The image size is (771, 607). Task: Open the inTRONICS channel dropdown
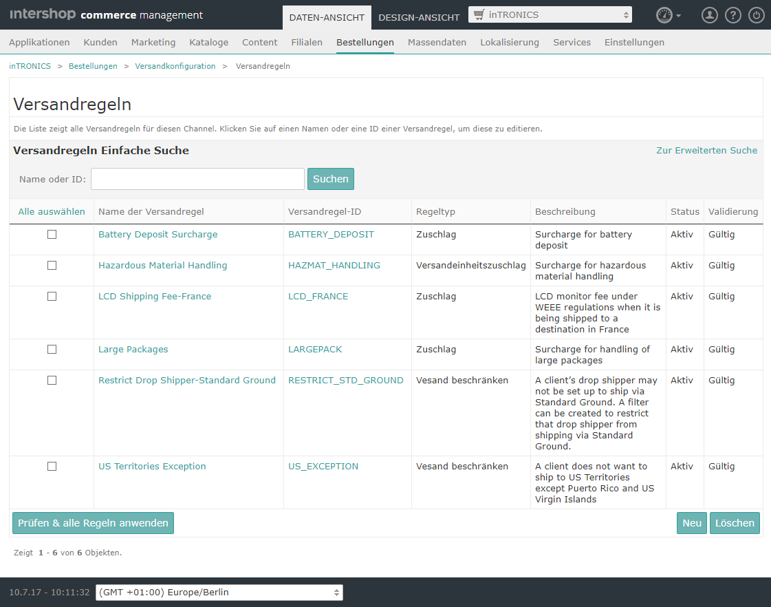pyautogui.click(x=550, y=15)
